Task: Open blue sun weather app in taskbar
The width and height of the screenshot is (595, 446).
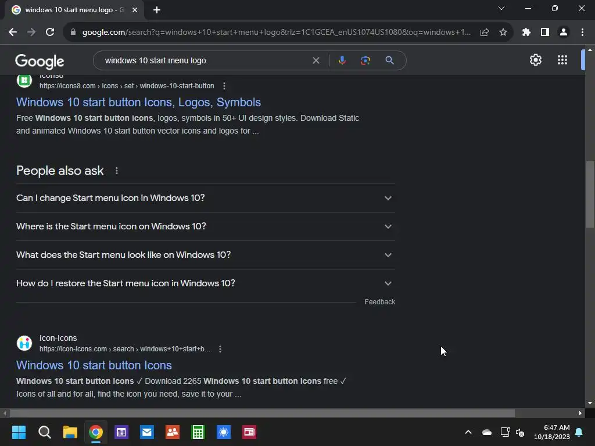Action: point(224,432)
